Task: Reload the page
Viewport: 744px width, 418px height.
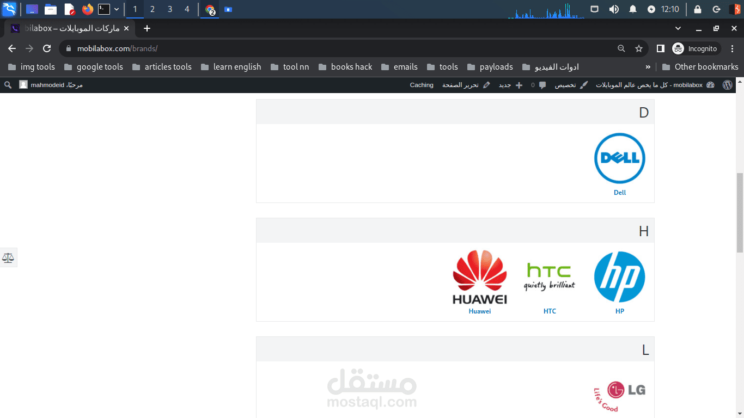Action: point(47,48)
